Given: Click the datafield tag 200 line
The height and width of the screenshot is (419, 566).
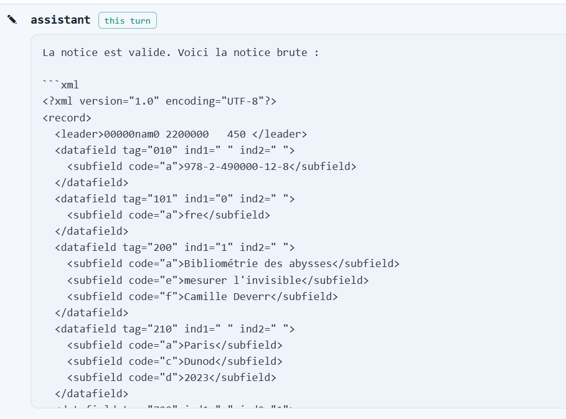Looking at the screenshot, I should (x=175, y=248).
